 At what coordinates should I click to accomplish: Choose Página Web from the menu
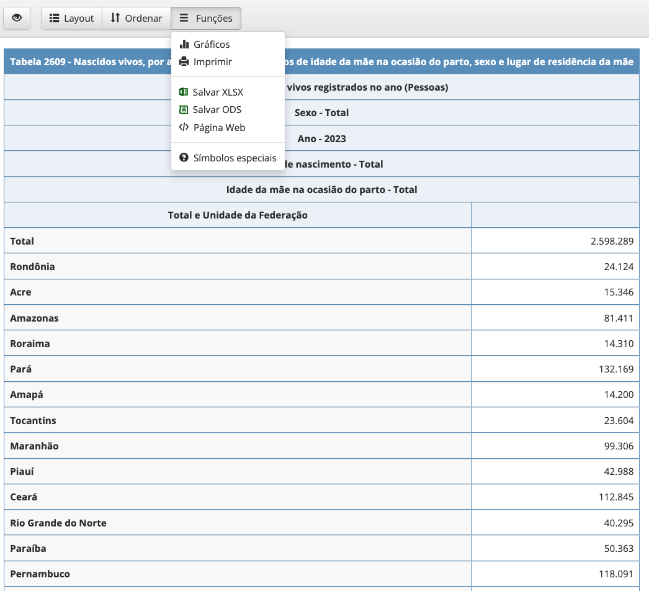219,127
